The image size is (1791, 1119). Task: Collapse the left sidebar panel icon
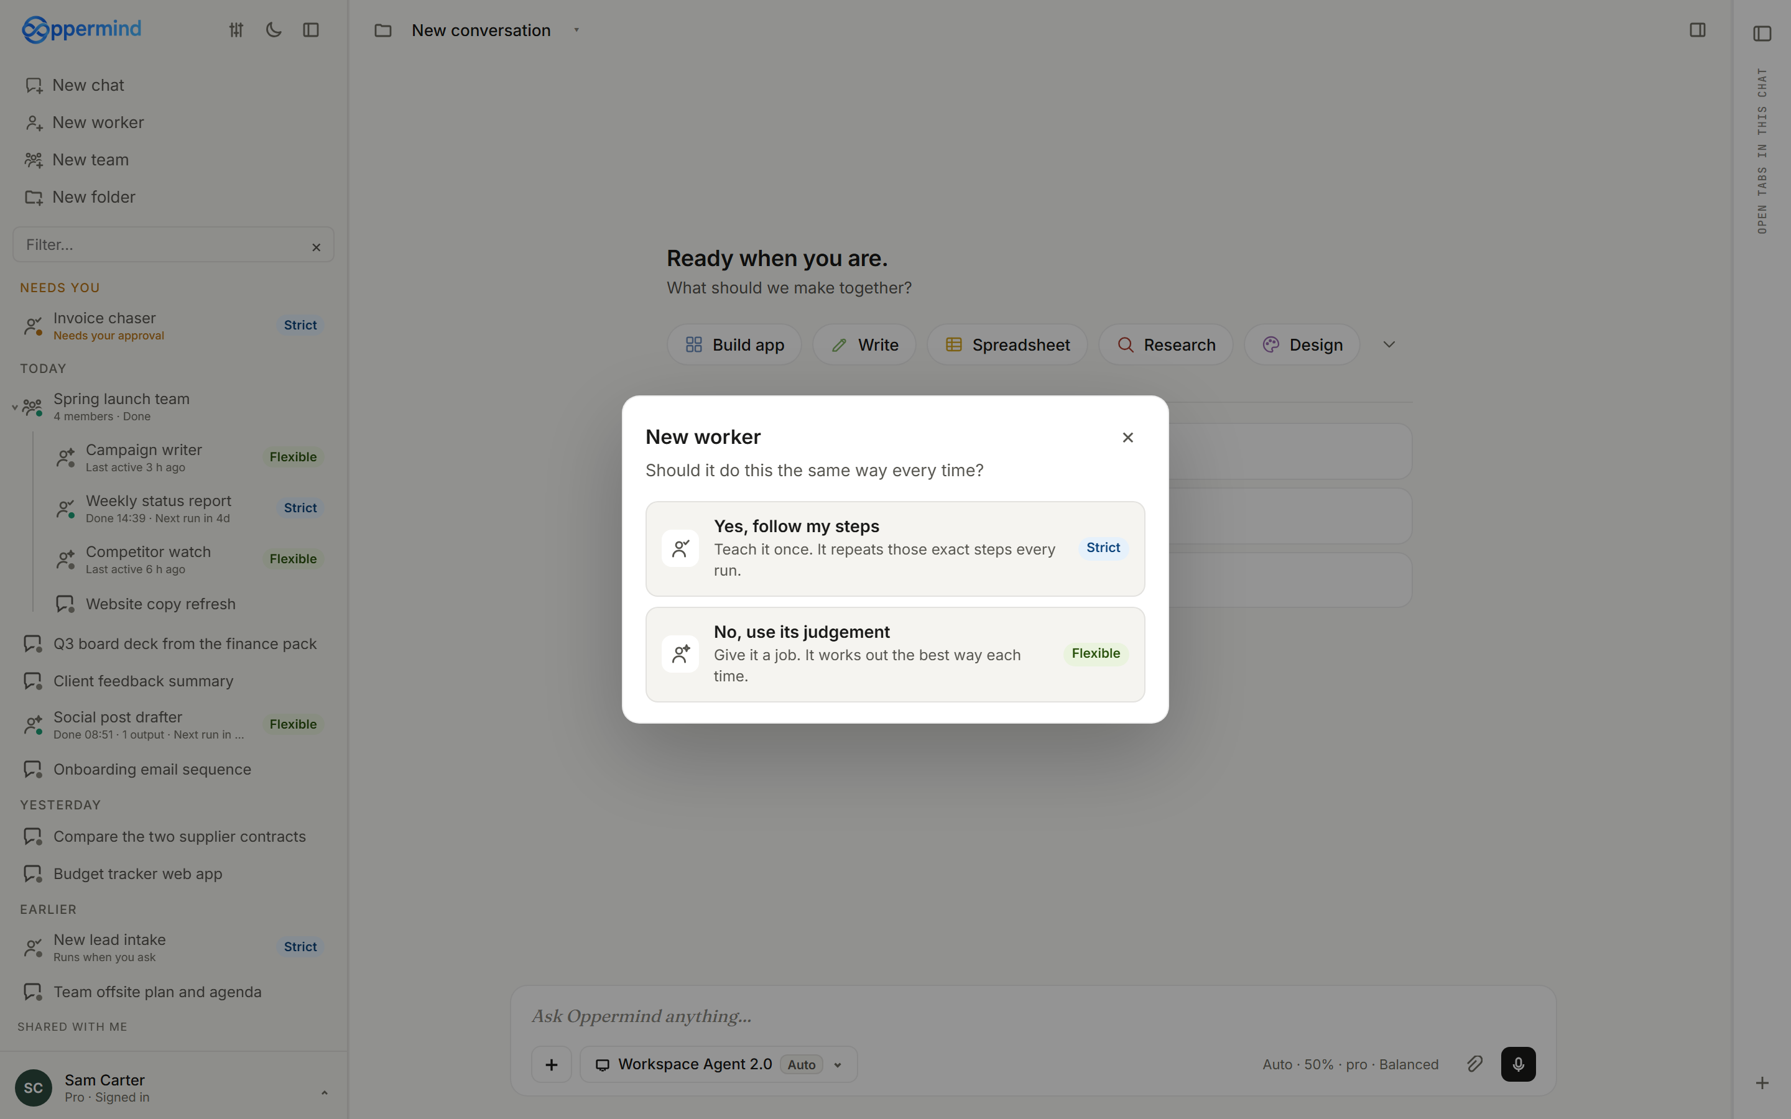point(311,30)
